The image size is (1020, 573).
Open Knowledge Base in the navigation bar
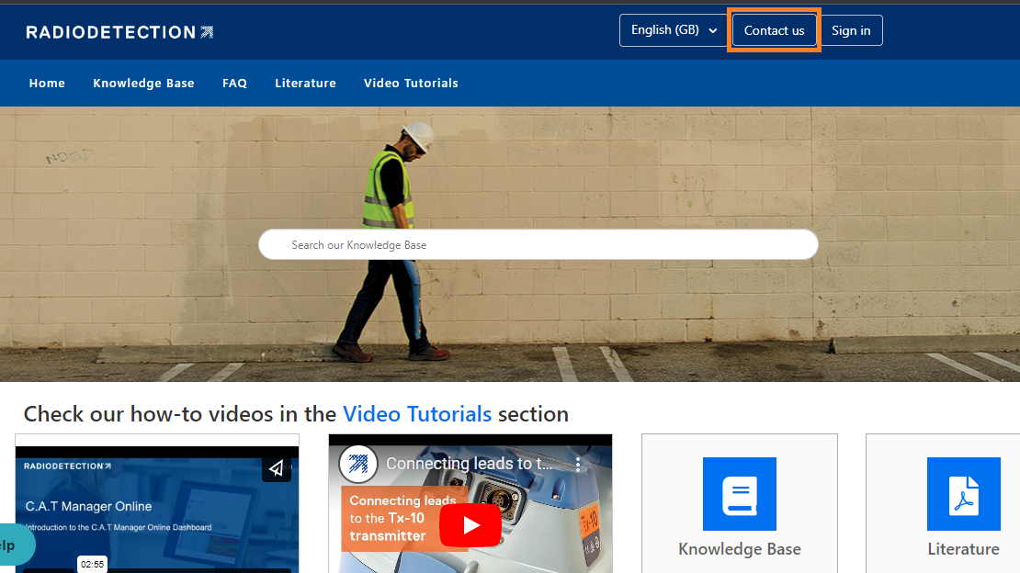[x=143, y=84]
